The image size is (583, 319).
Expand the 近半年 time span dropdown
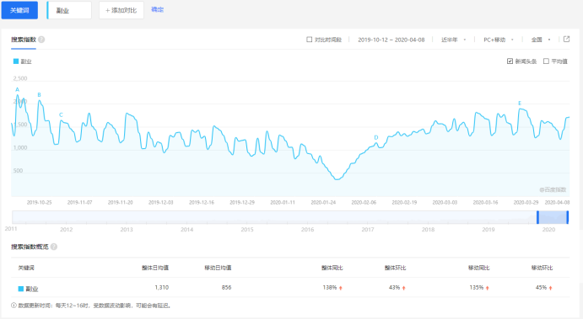453,40
